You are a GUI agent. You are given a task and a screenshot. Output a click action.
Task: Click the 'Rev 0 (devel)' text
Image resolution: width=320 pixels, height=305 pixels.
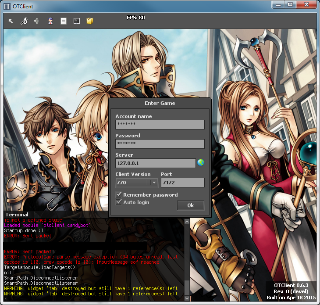291,291
